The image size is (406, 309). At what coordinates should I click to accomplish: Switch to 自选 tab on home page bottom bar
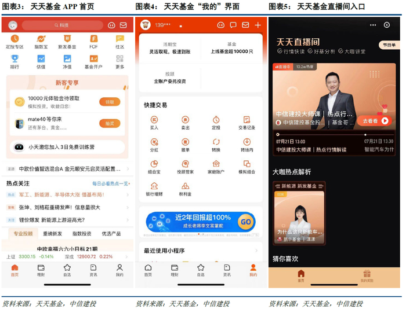point(67,270)
